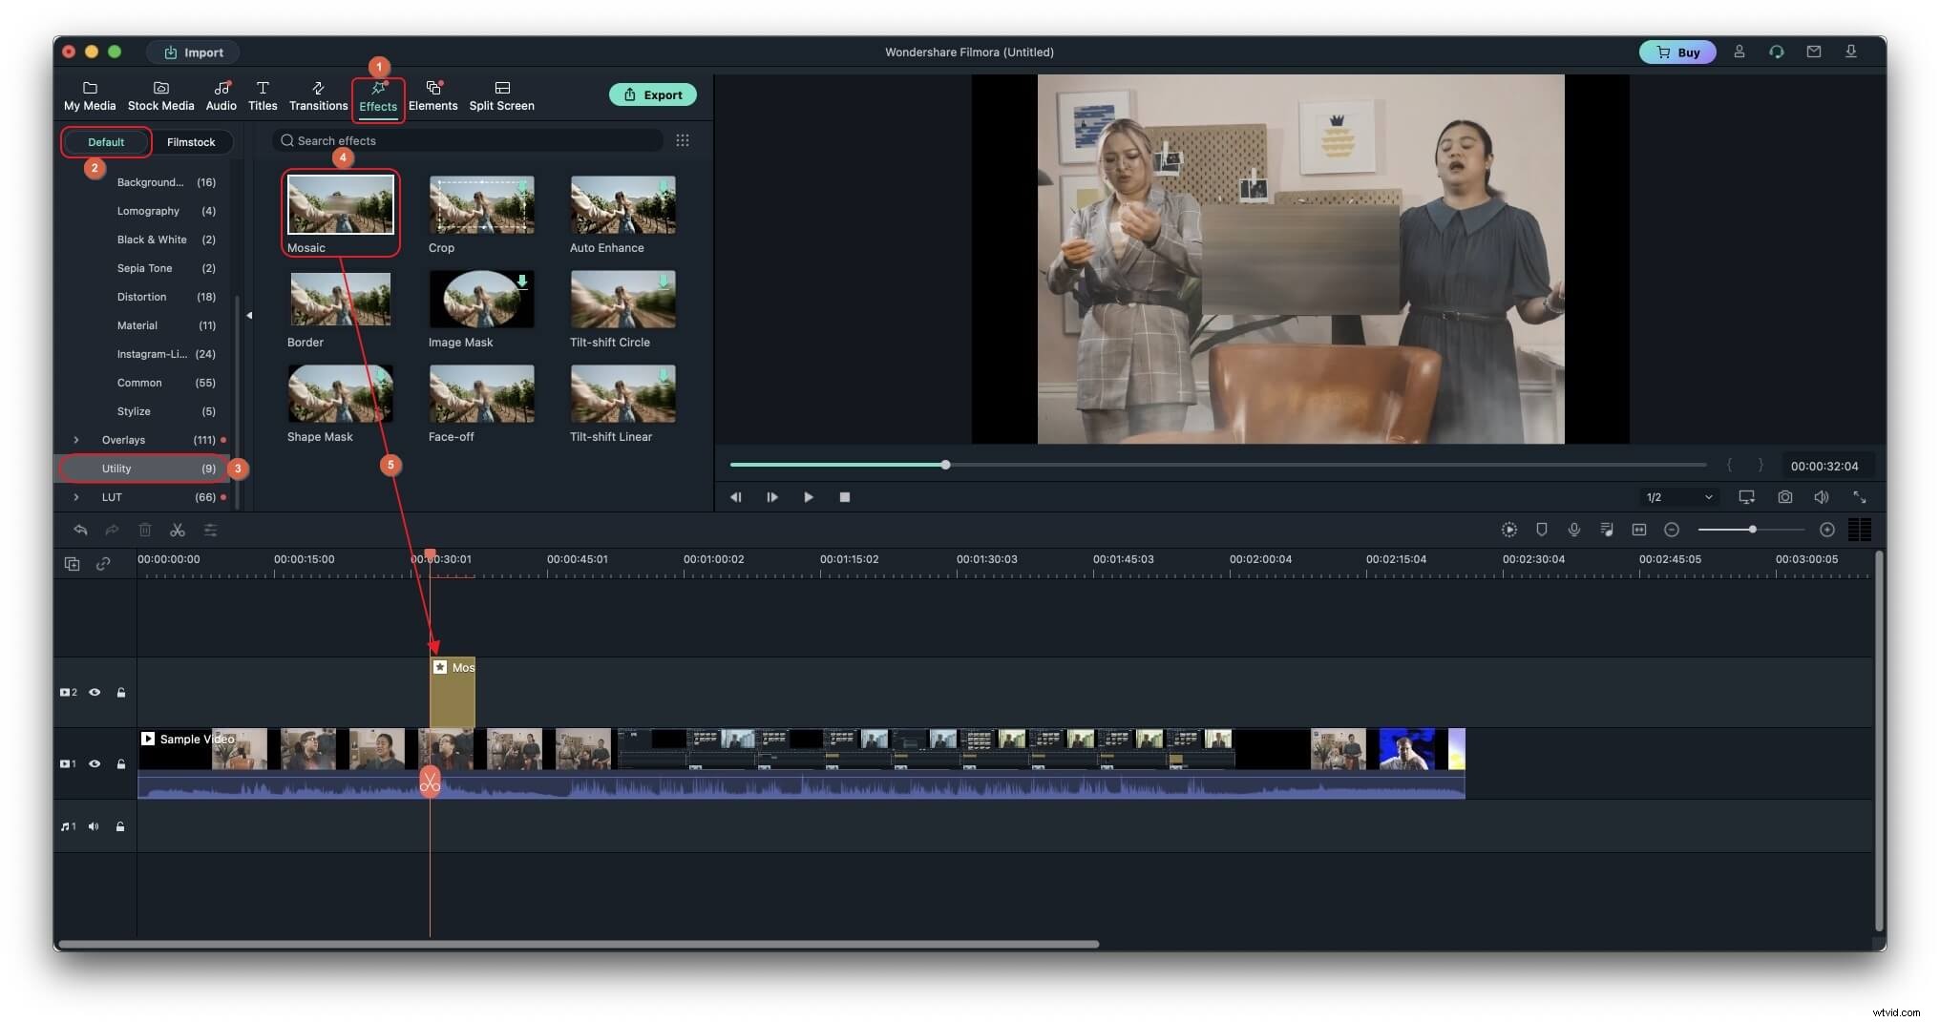
Task: Expand the Overlays effects category
Action: pos(76,440)
